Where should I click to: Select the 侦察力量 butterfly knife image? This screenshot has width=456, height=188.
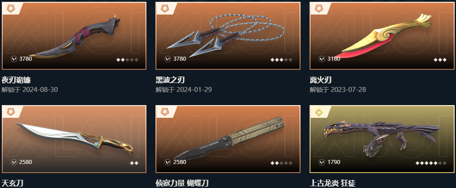click(229, 138)
